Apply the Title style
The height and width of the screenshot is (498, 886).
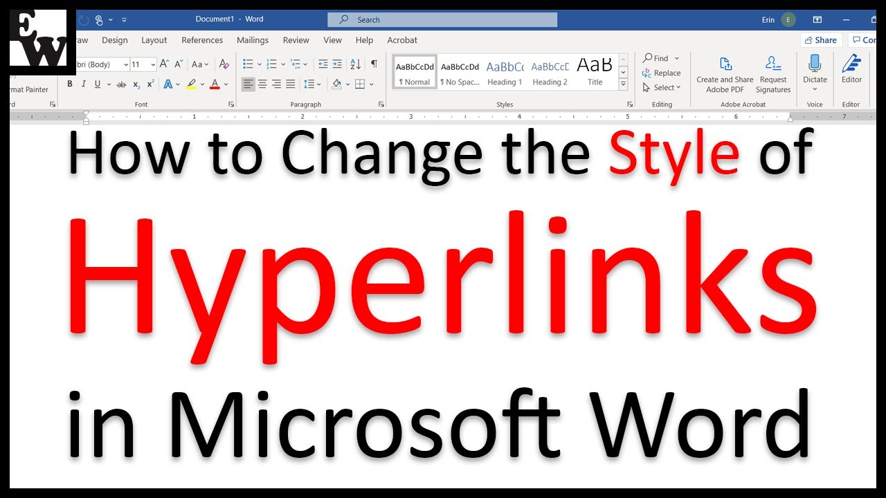(595, 73)
